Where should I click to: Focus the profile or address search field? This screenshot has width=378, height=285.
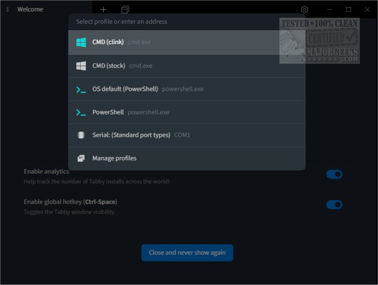coord(186,22)
